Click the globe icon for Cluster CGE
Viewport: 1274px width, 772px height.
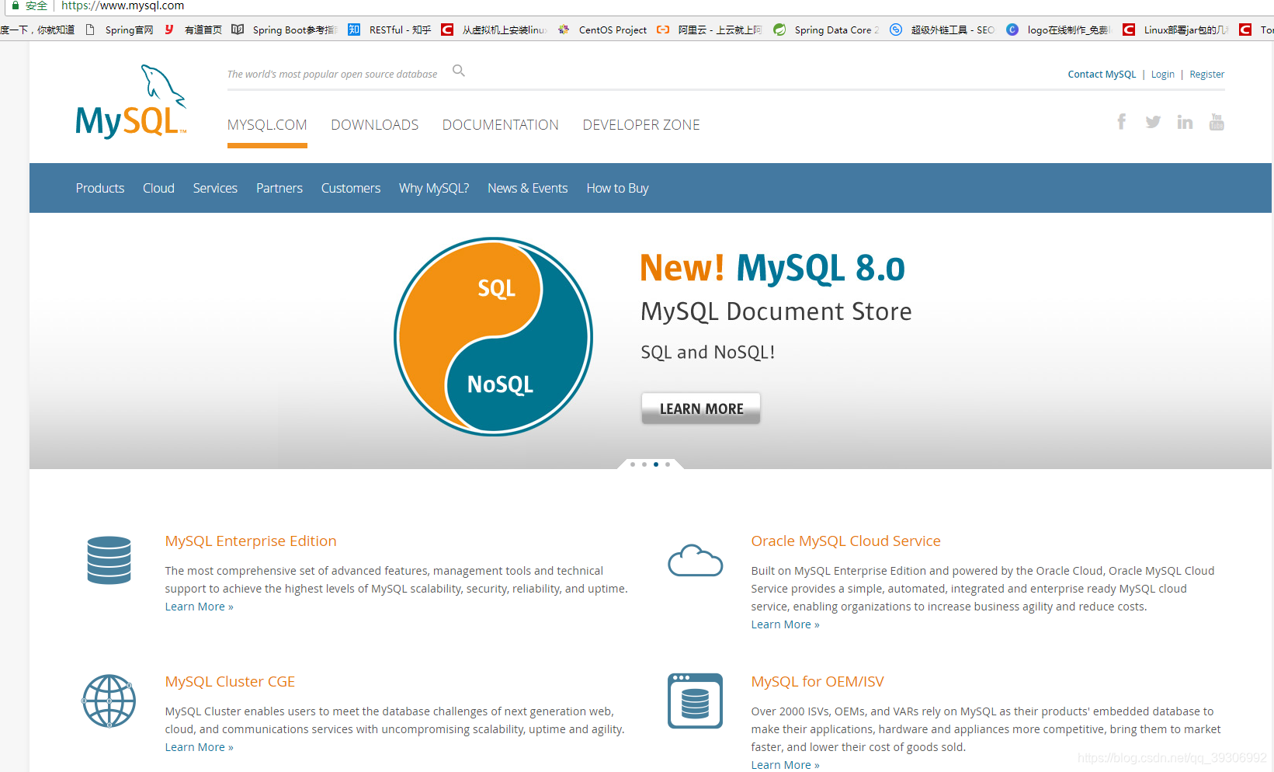(x=109, y=701)
